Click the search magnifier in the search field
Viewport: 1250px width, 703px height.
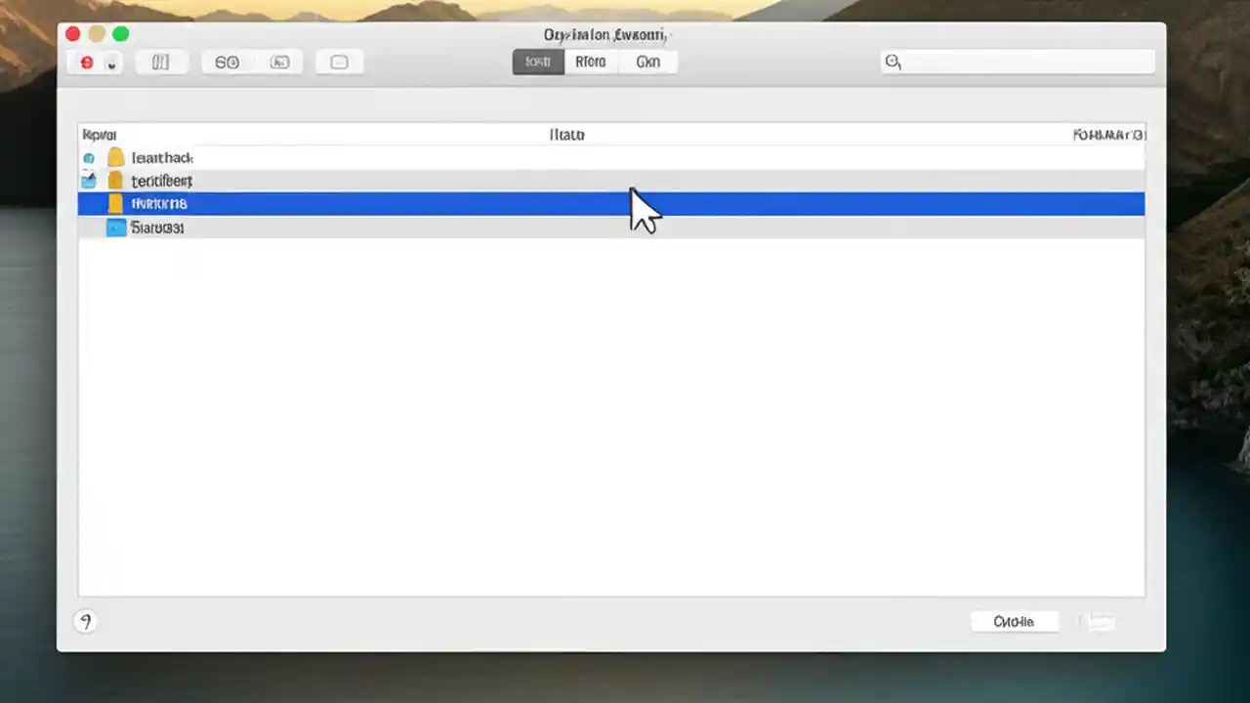coord(893,62)
